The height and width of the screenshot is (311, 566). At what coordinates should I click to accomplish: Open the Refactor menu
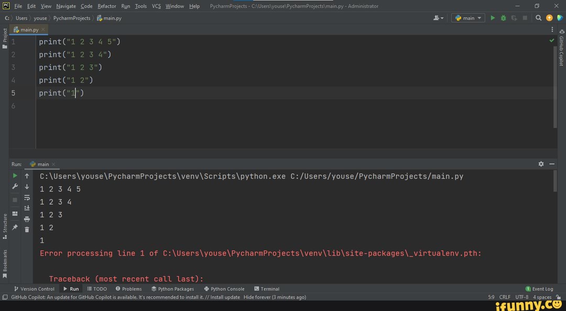tap(106, 6)
